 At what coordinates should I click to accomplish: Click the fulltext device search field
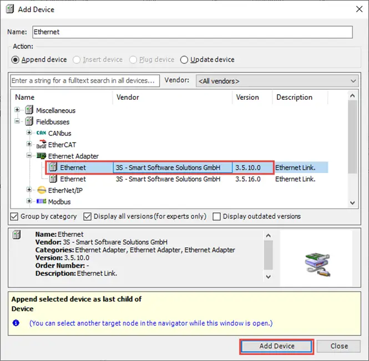(x=85, y=80)
